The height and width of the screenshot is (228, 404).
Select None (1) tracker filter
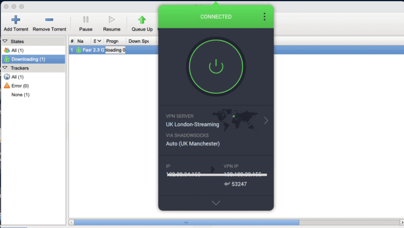[21, 95]
